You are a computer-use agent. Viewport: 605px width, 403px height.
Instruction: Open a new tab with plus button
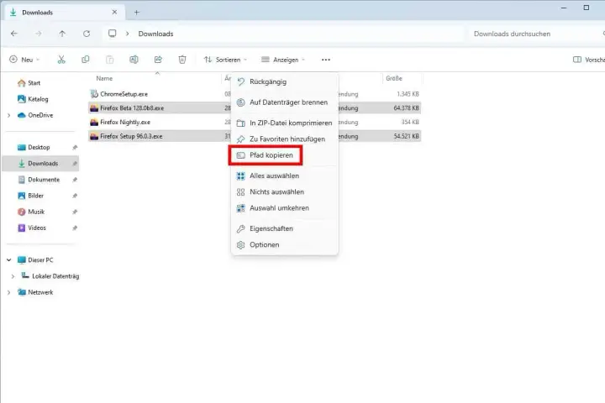click(x=137, y=13)
